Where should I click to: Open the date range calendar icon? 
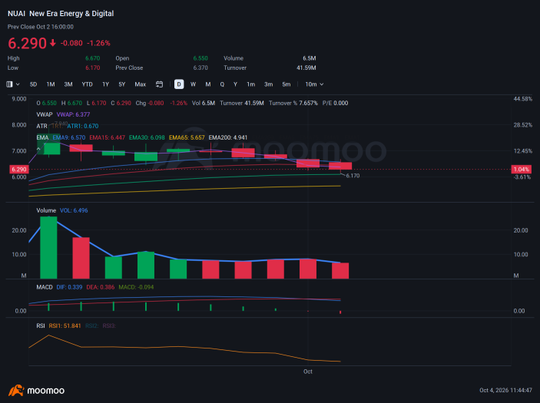159,84
